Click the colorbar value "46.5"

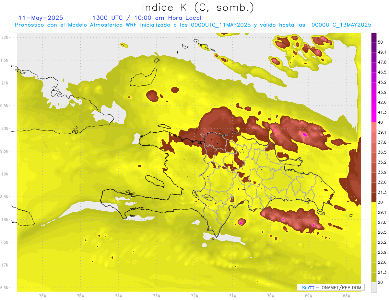[382, 72]
